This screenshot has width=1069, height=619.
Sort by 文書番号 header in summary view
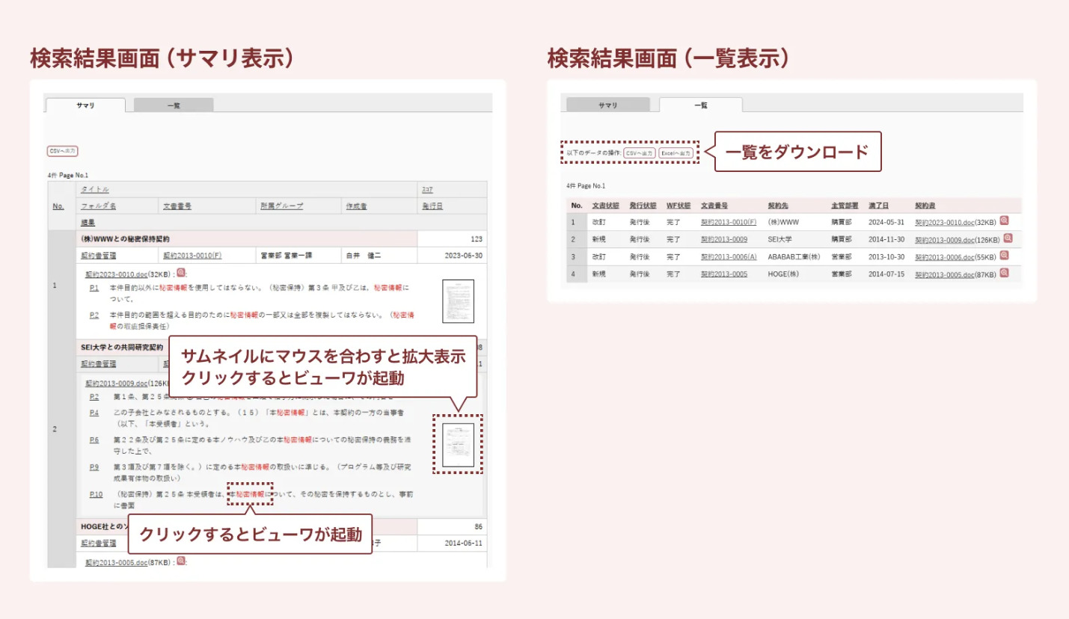[x=177, y=206]
